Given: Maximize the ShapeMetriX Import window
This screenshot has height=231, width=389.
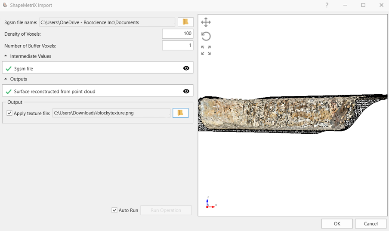Looking at the screenshot, I should [363, 5].
